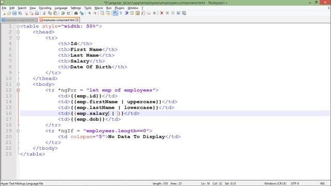The image size is (331, 186).
Task: Undo the last edit with the Undo icon
Action: coord(63,13)
